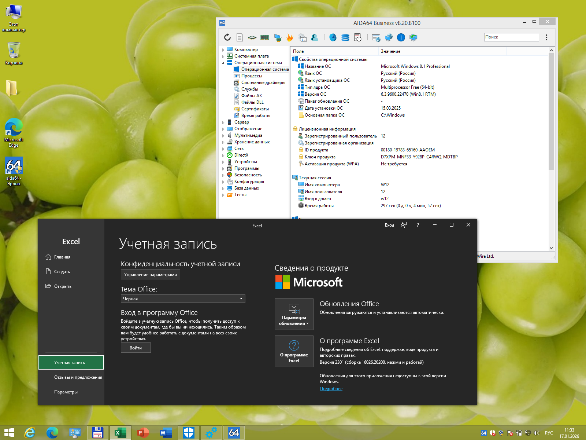Click the green memory module toolbar icon
Viewport: 586px width, 440px height.
click(x=264, y=37)
